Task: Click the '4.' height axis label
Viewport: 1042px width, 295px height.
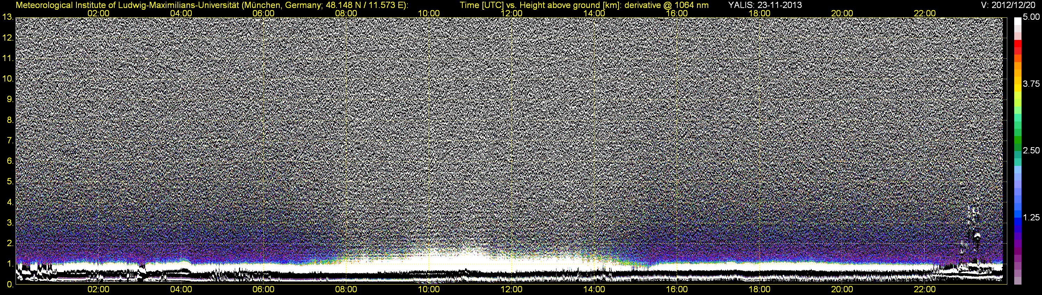Action: pyautogui.click(x=10, y=202)
